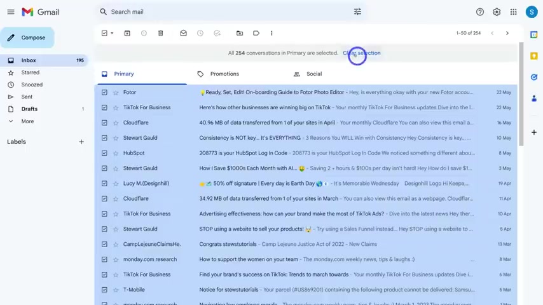This screenshot has width=543, height=305.
Task: Uncheck the HubSpot email checkbox
Action: click(x=104, y=153)
